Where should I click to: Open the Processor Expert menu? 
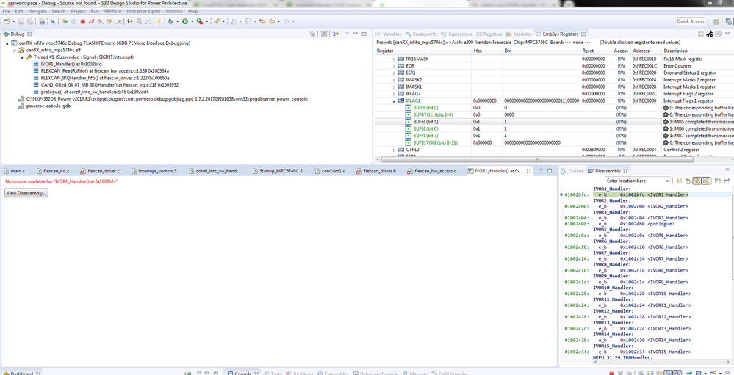[x=143, y=11]
